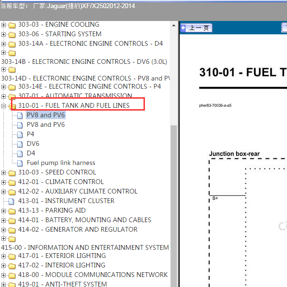Viewport: 287px width, 287px height.
Task: Click the D4 document icon
Action: 20,154
